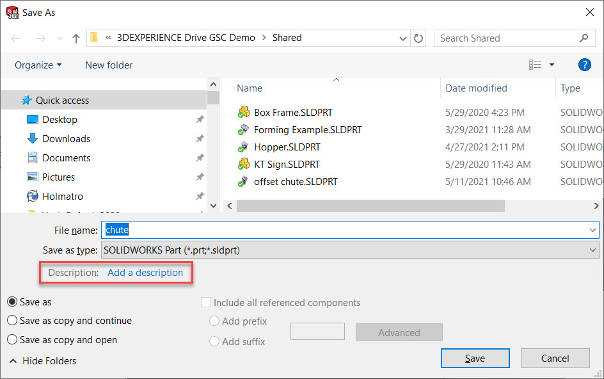Image resolution: width=604 pixels, height=379 pixels.
Task: Refresh the Shared folder listing
Action: point(418,38)
